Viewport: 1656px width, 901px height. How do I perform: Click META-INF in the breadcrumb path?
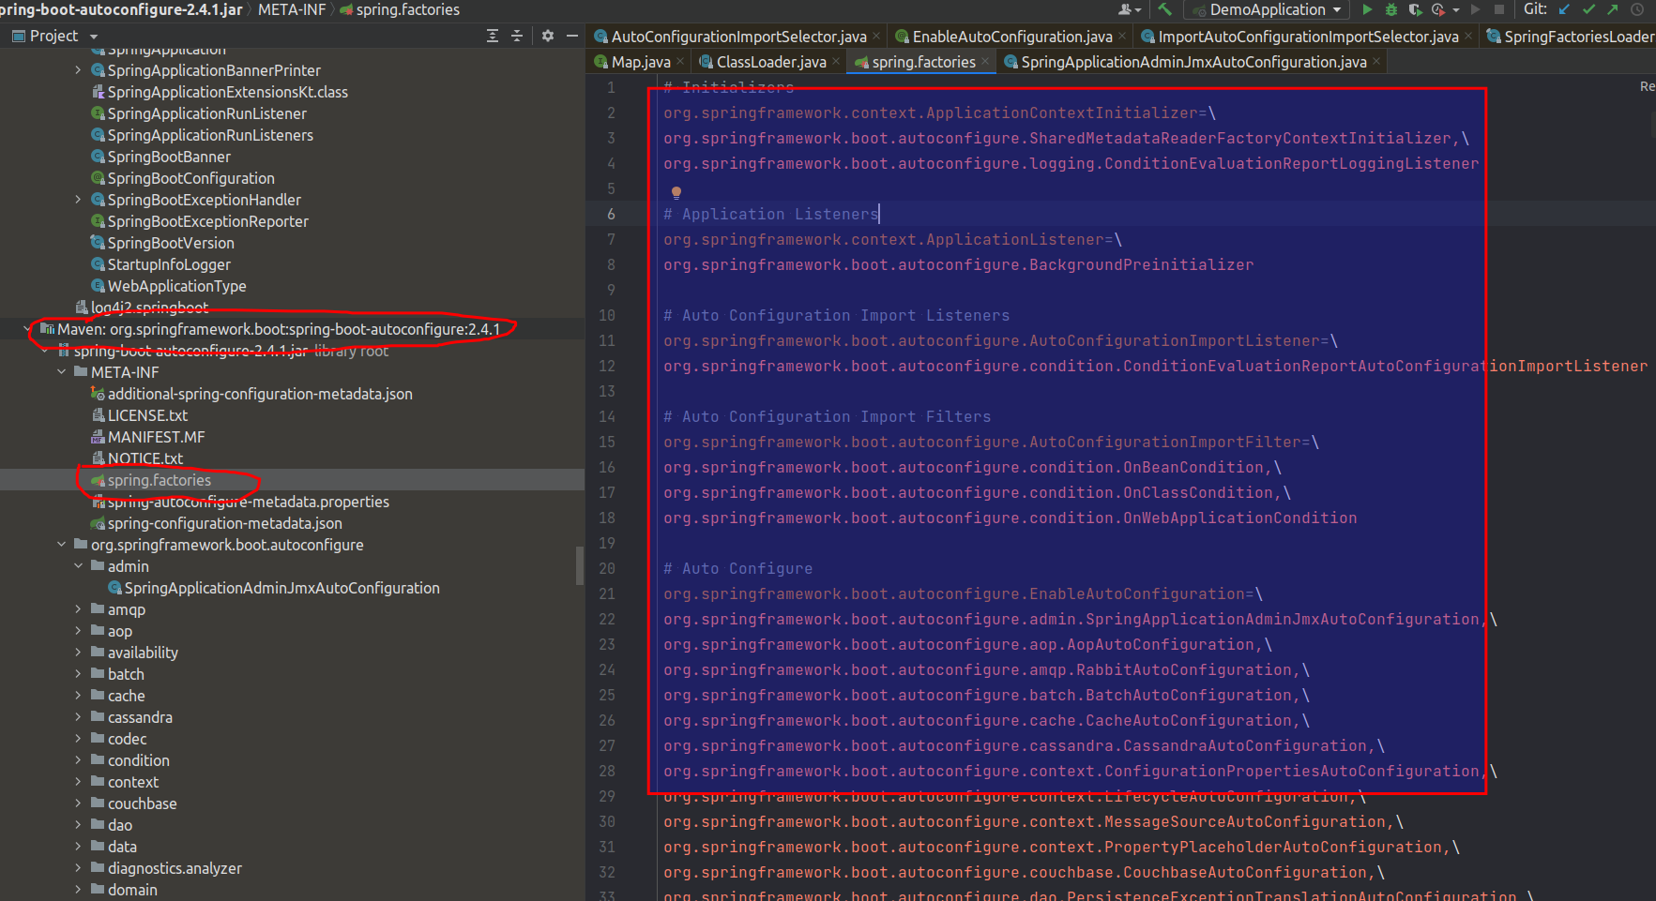(292, 9)
